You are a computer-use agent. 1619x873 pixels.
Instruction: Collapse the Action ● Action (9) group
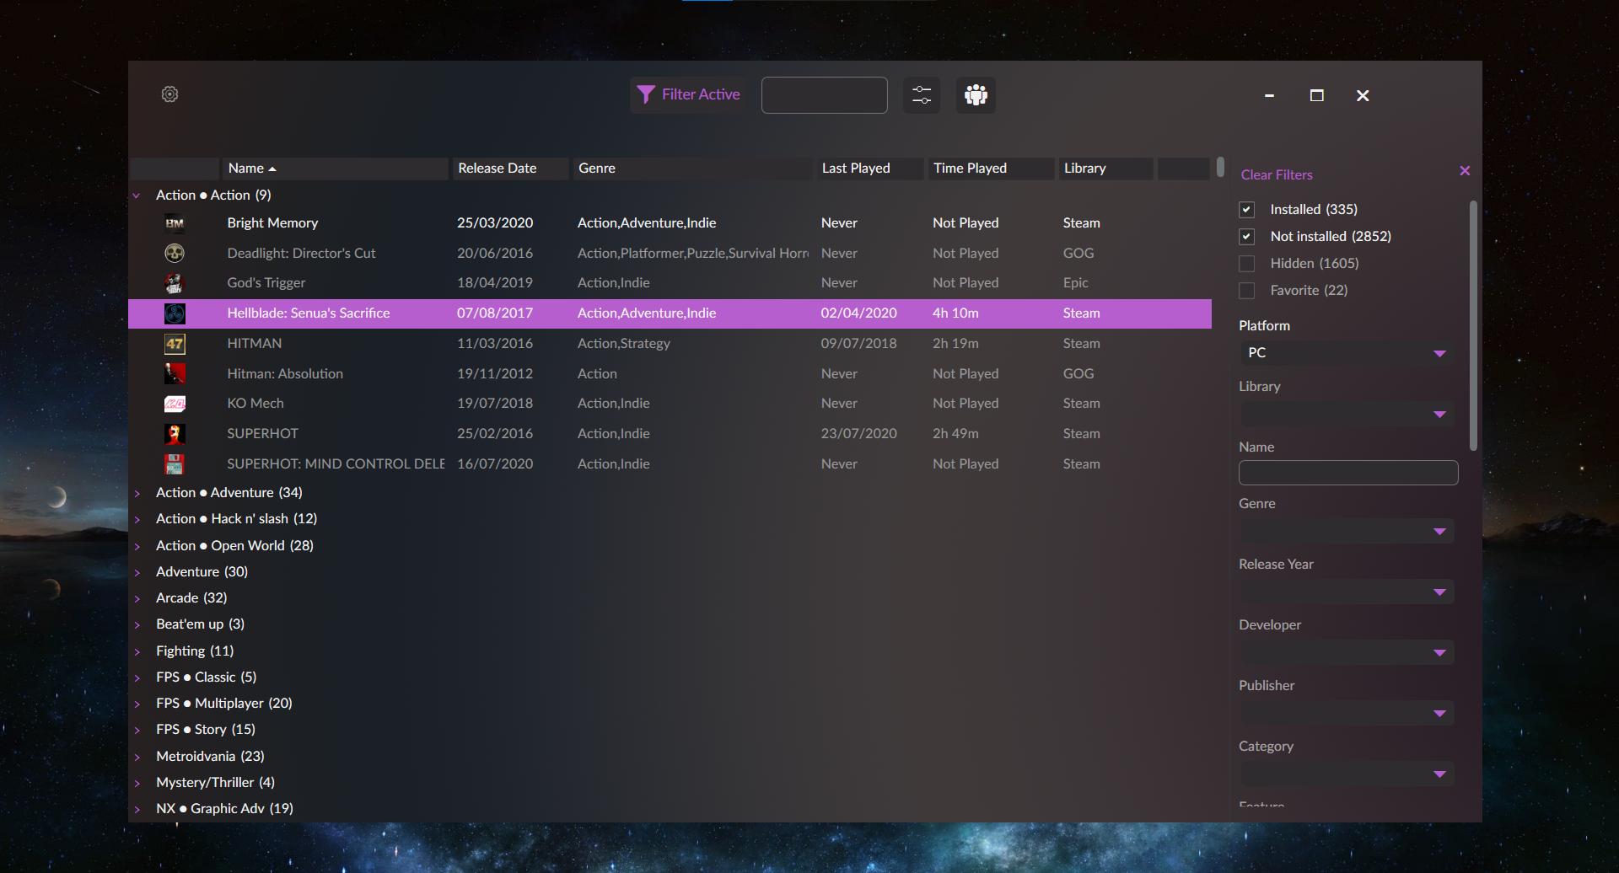click(137, 195)
